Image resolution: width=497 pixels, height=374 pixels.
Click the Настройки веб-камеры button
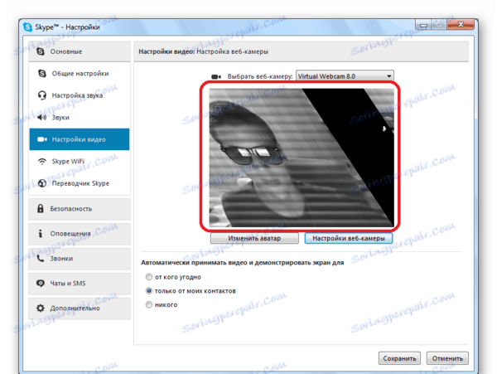[349, 238]
